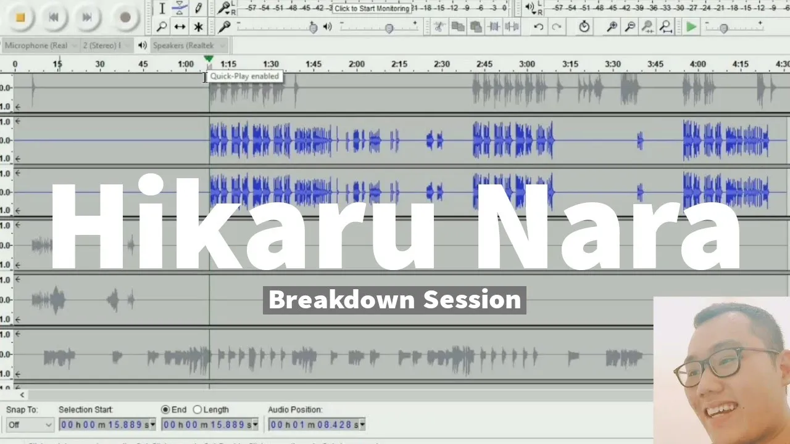Click Fit Project in window icon
Screen dimensions: 790x444
[665, 27]
